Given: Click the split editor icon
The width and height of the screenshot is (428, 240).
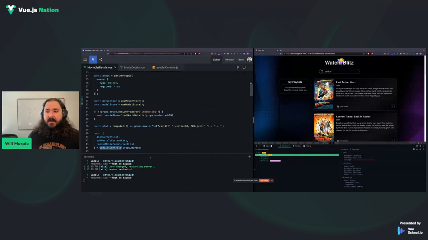Looking at the screenshot, I should [244, 67].
